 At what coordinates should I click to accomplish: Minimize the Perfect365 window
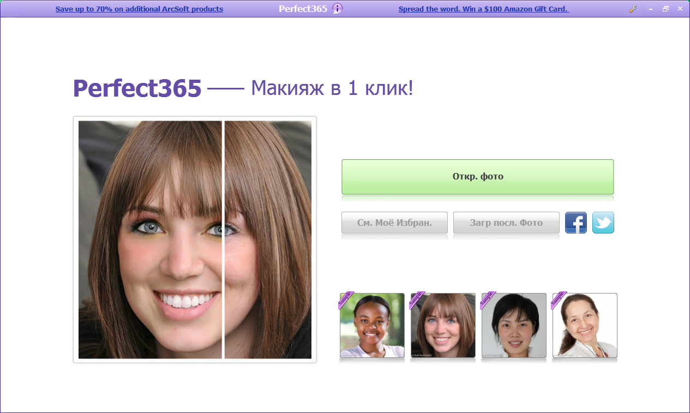click(651, 9)
